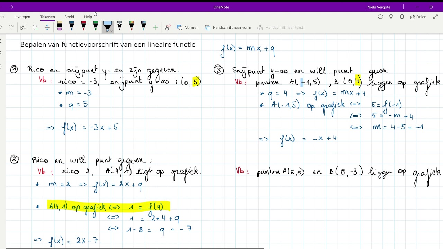Add a new pen with plus icon

tap(155, 27)
